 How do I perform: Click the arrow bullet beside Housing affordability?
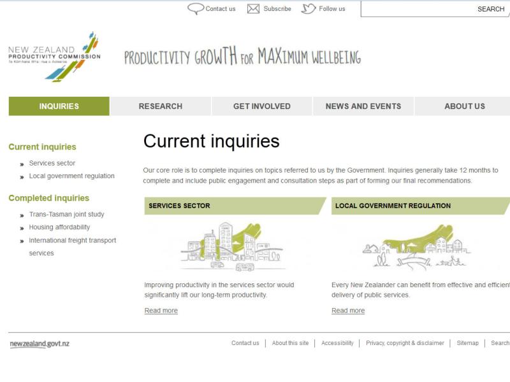(x=21, y=228)
